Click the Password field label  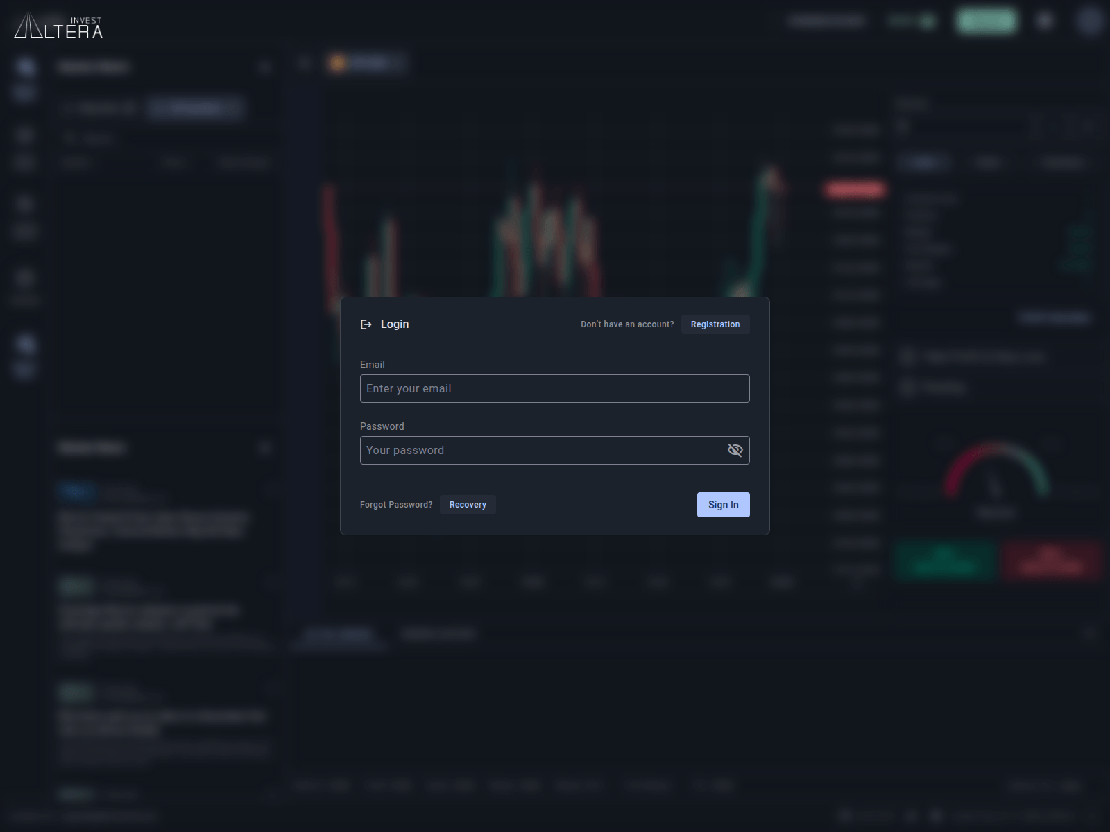[382, 426]
